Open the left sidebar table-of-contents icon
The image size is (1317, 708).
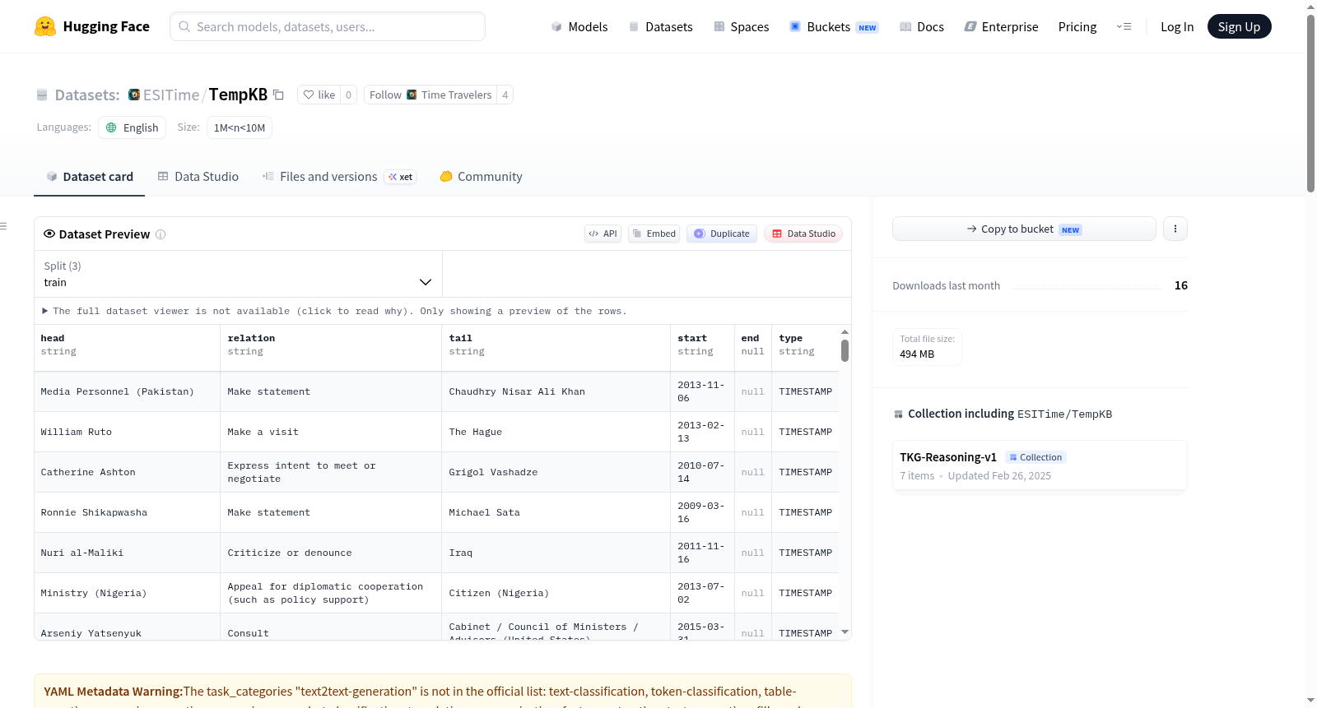[3, 226]
